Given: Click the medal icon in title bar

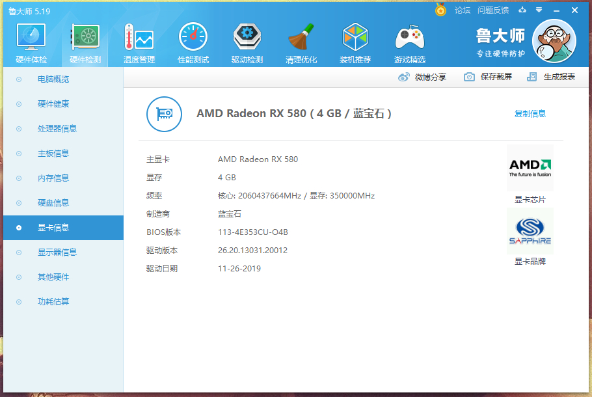Looking at the screenshot, I should pyautogui.click(x=440, y=10).
